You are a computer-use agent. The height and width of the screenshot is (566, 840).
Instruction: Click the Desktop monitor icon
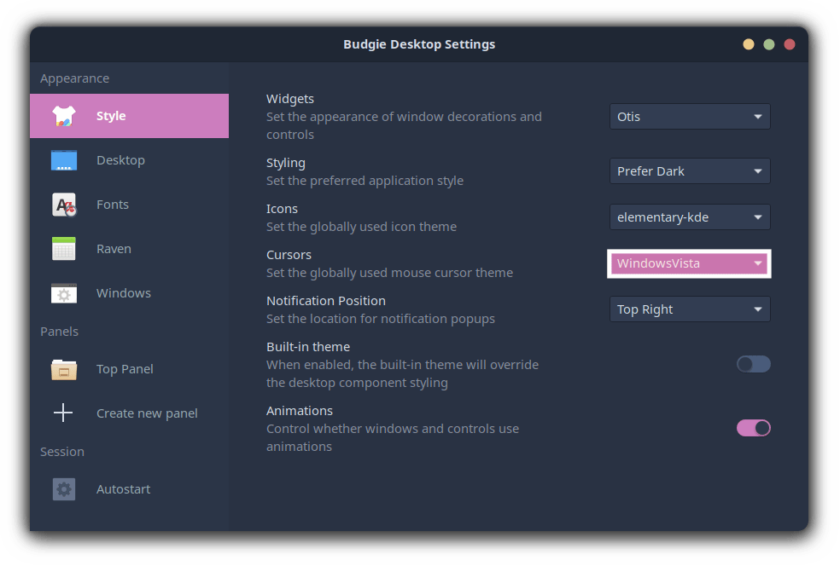pos(64,160)
